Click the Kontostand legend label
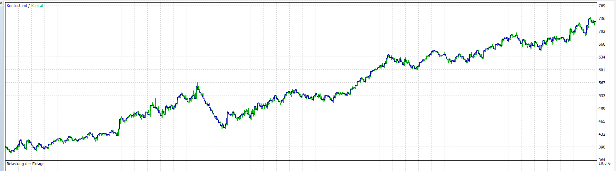Image resolution: width=616 pixels, height=171 pixels. coord(17,6)
